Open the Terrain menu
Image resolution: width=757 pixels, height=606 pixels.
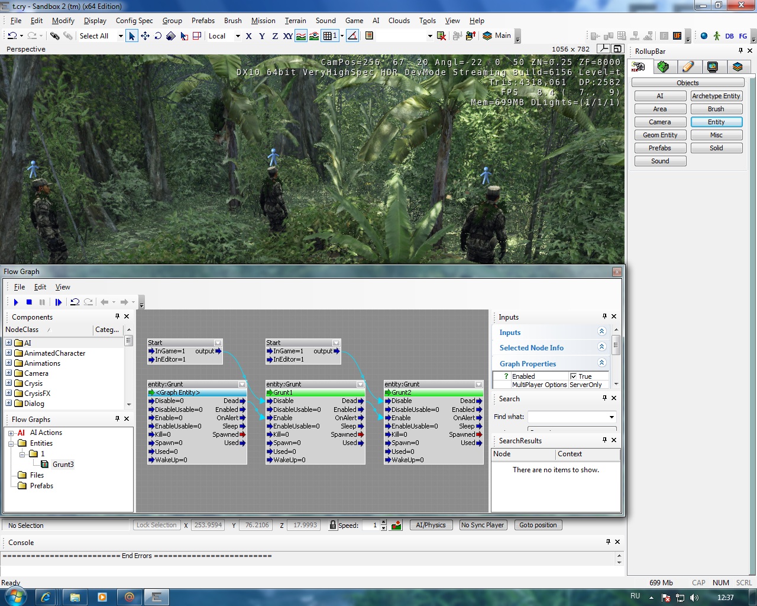(295, 20)
